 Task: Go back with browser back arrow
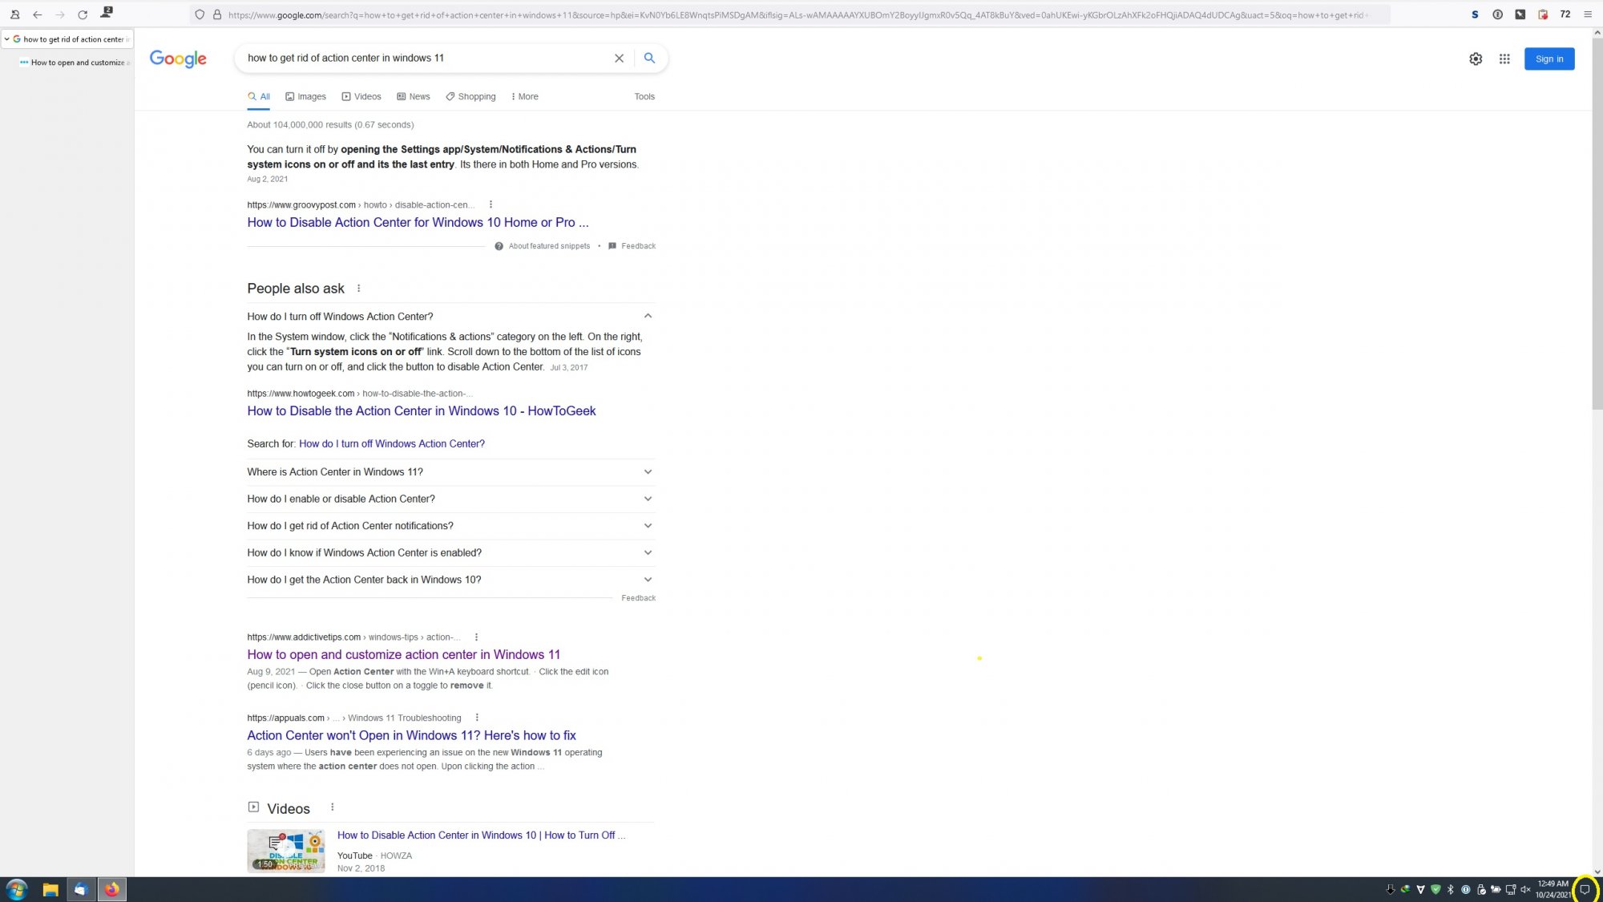[x=38, y=14]
